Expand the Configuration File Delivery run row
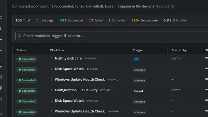Viewport: 208px width, 117px height. (x=52, y=90)
